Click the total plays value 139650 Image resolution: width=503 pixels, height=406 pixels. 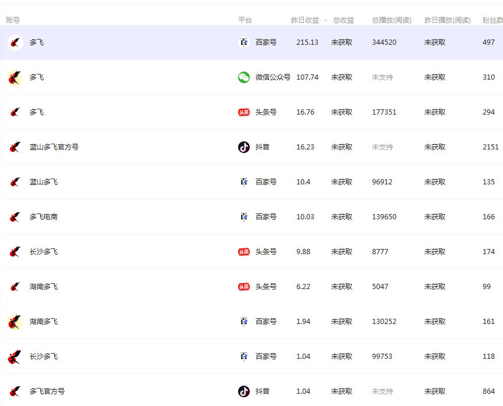click(x=384, y=217)
